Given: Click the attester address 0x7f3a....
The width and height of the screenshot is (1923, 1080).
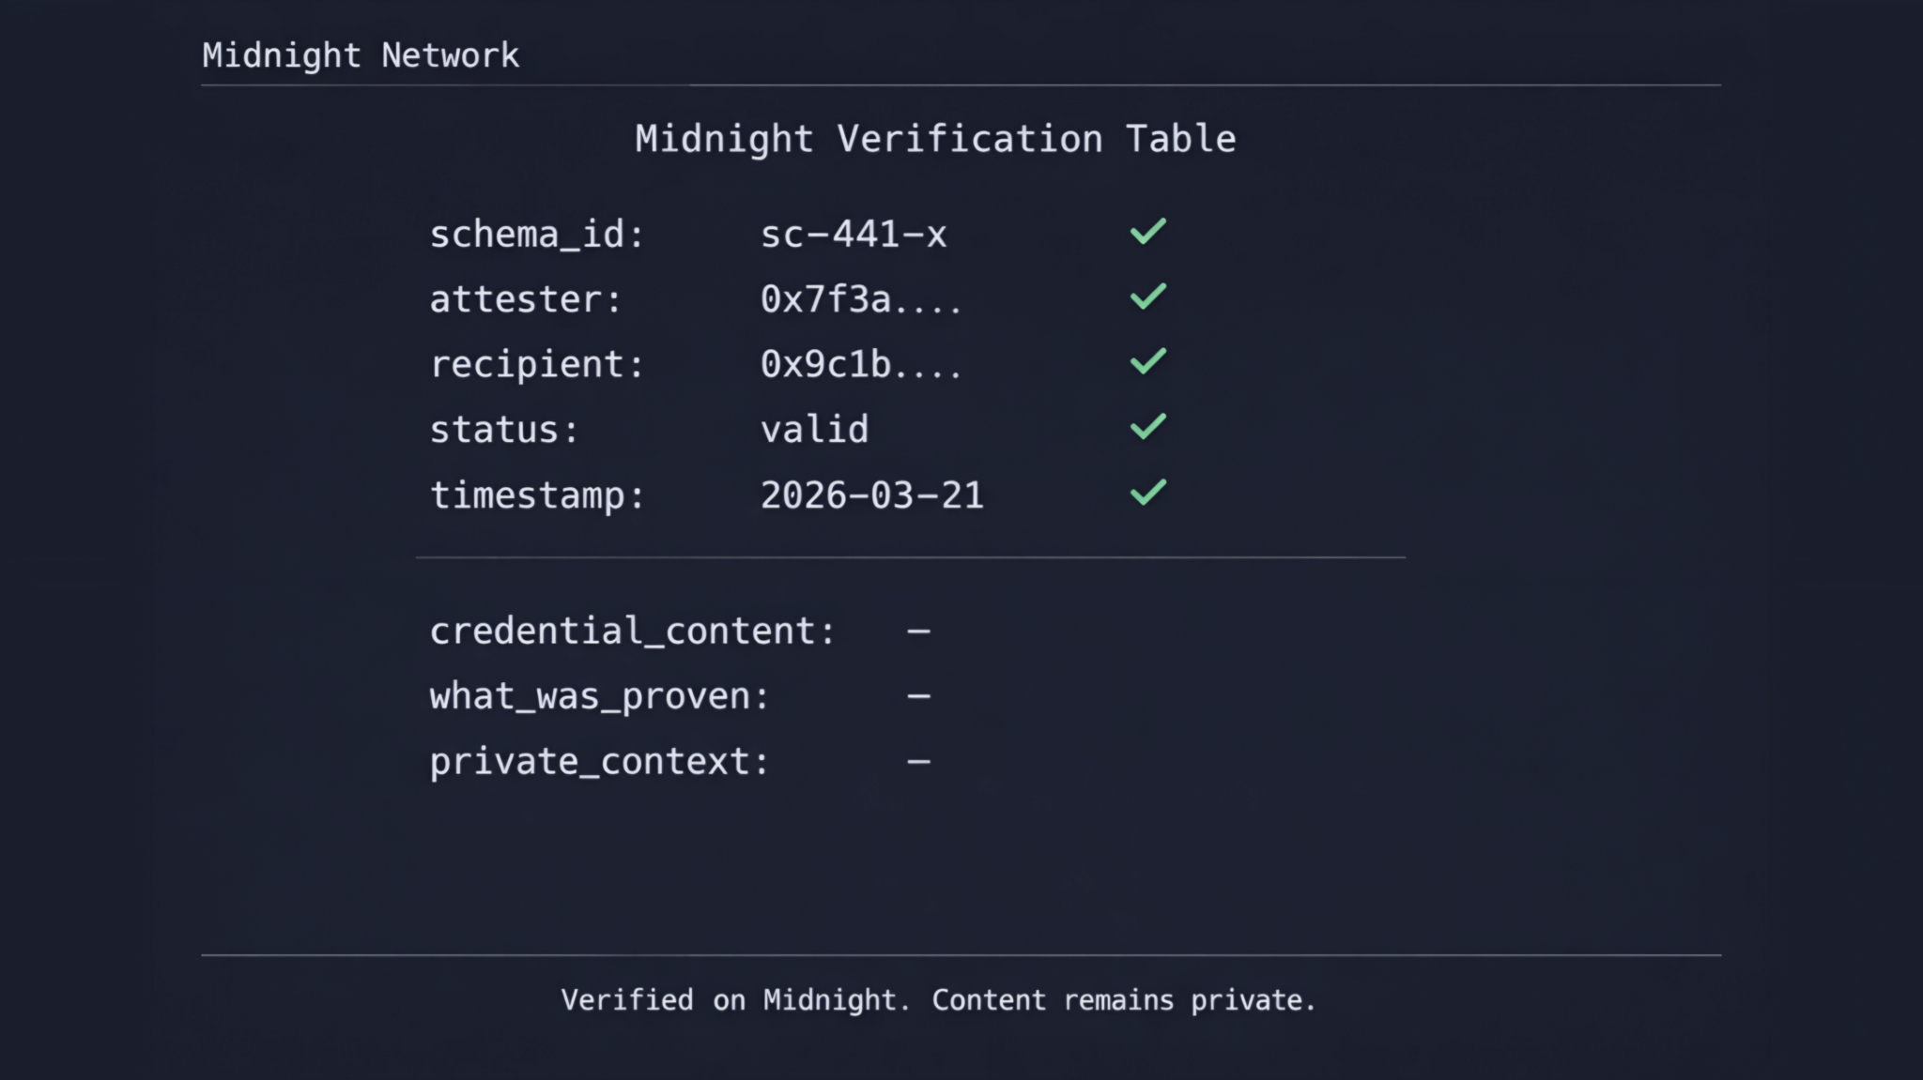Looking at the screenshot, I should pos(860,299).
